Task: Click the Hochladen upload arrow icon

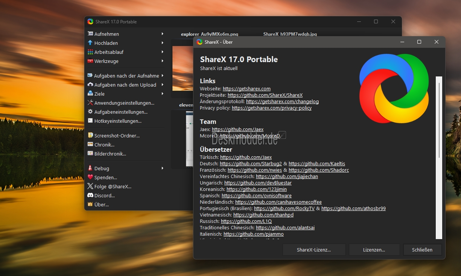Action: click(x=90, y=43)
